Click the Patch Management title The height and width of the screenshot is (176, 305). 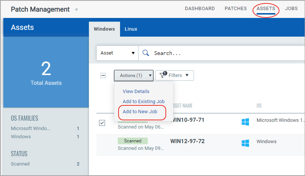[40, 9]
